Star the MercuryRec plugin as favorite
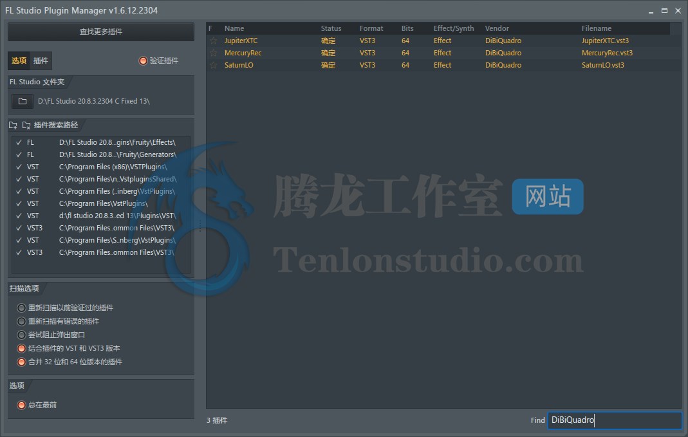688x437 pixels. pos(213,53)
